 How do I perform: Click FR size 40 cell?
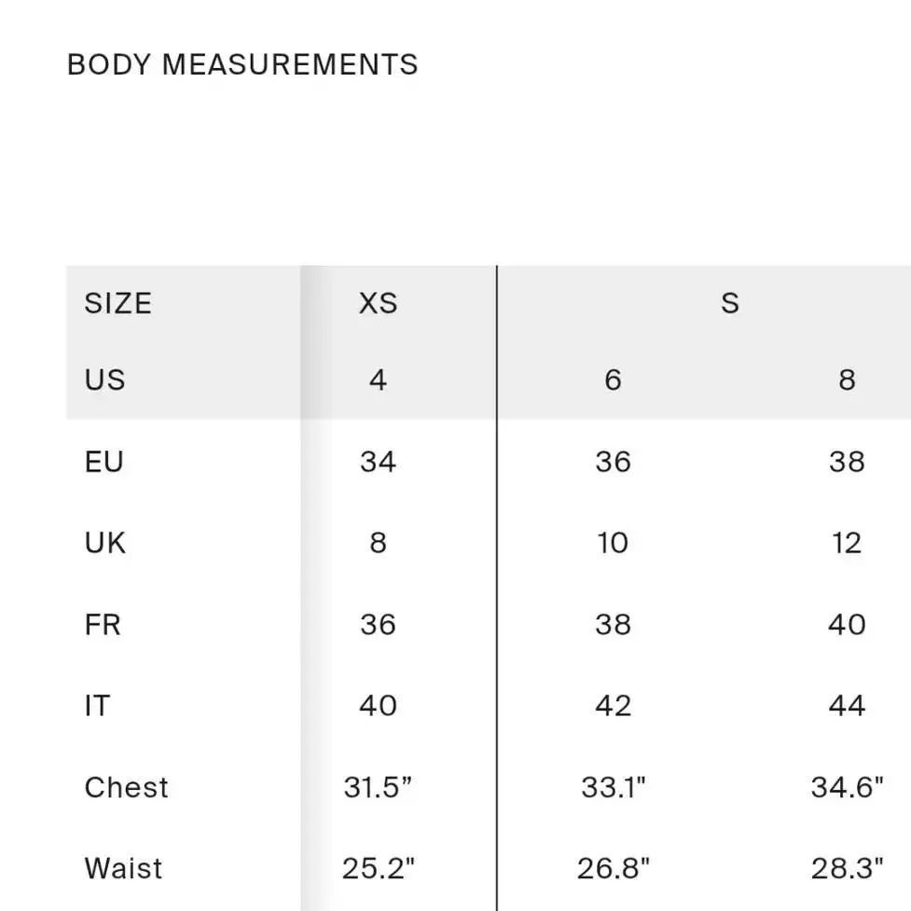click(847, 625)
